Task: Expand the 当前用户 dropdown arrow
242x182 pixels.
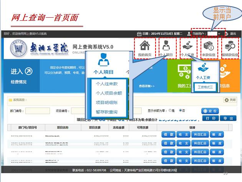Action: [x=219, y=34]
